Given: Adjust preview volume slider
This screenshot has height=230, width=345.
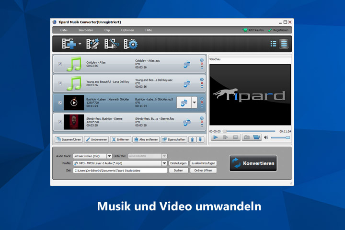Looking at the screenshot, I should [x=280, y=138].
